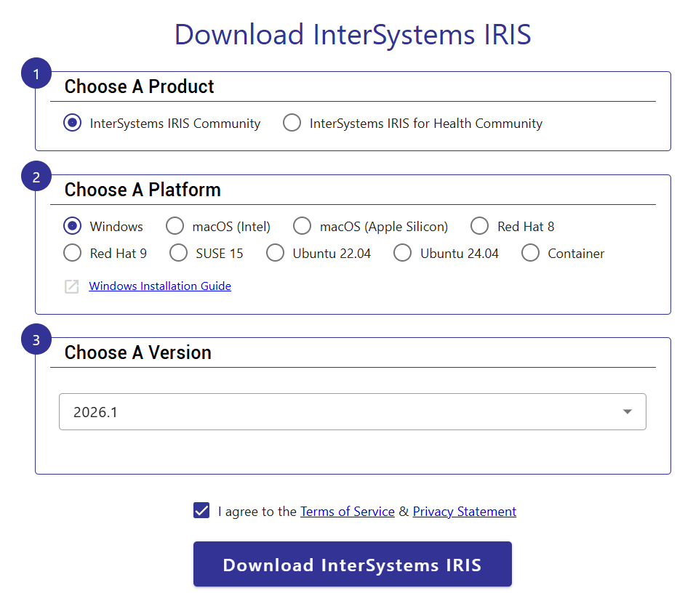The width and height of the screenshot is (685, 601).
Task: Pick macOS (Intel) platform
Action: point(175,226)
